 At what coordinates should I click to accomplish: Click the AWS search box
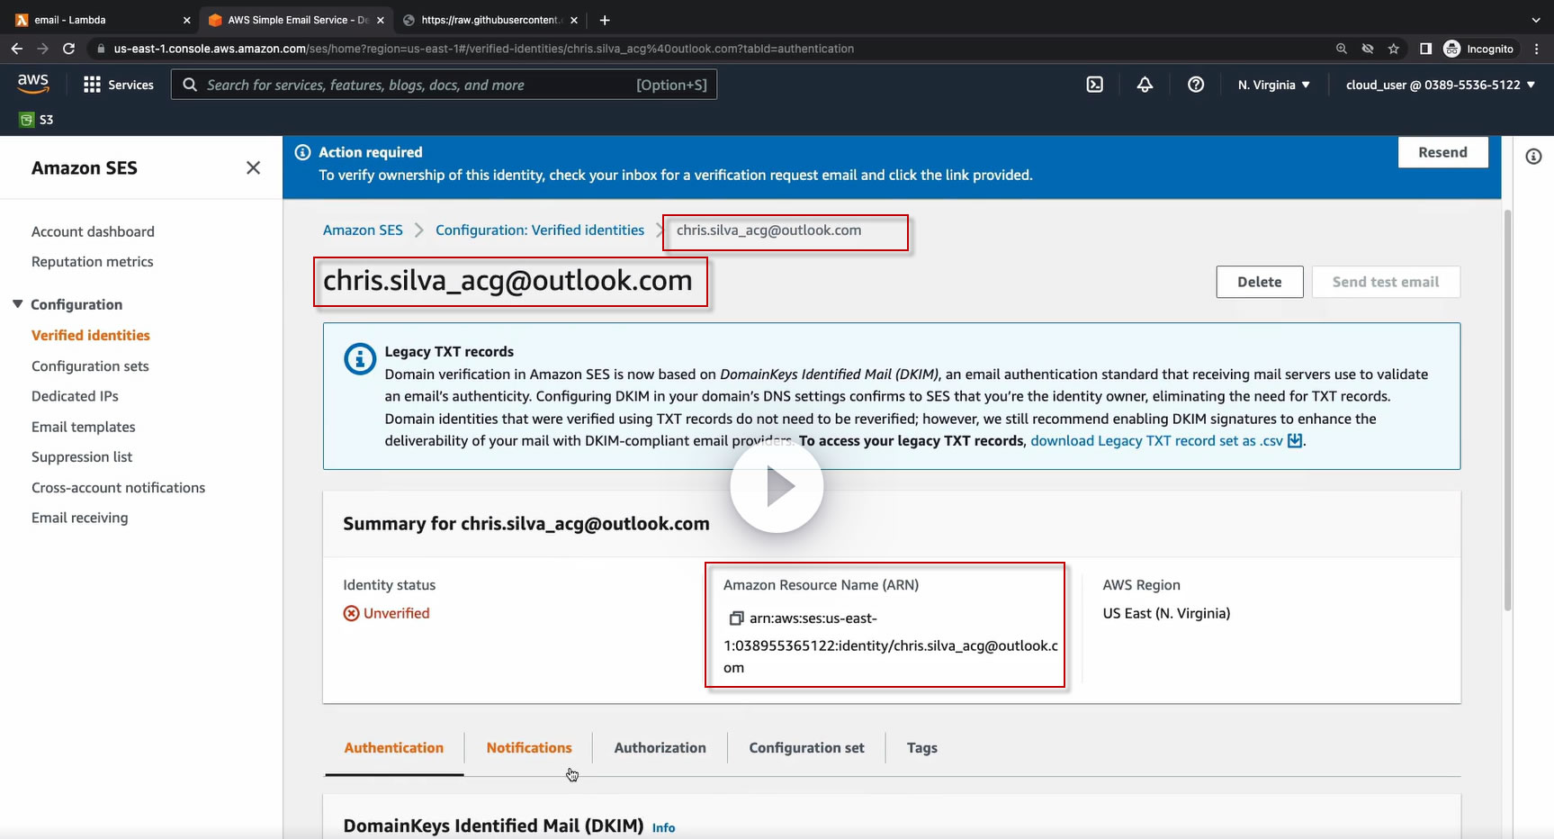tap(444, 85)
